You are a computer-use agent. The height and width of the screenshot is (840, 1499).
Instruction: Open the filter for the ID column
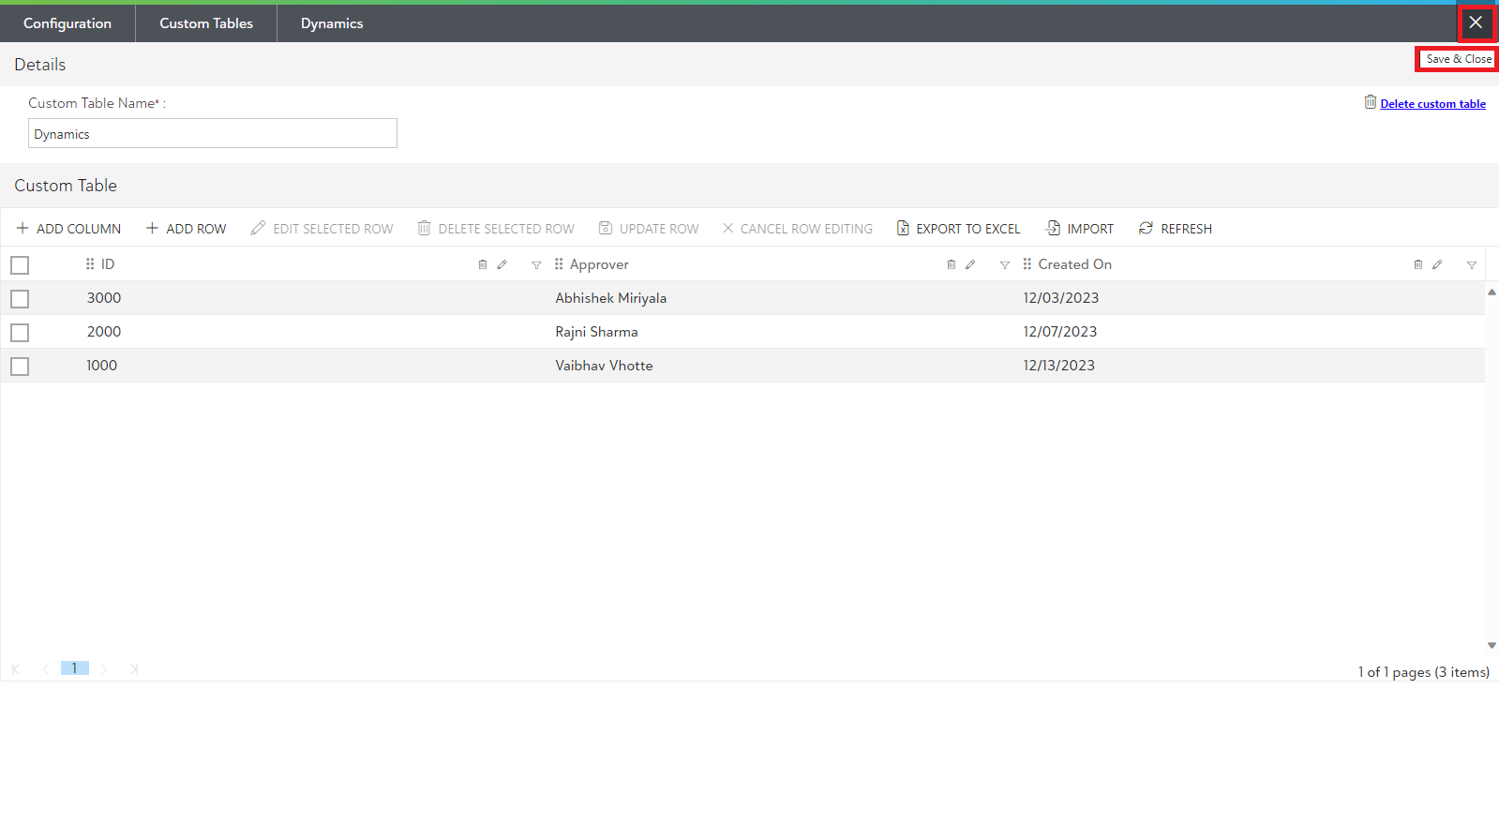click(536, 265)
